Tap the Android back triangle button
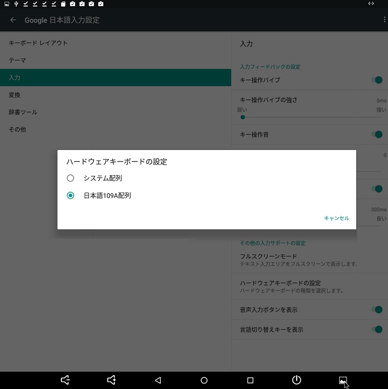Viewport: 388px width, 389px height. (x=158, y=380)
